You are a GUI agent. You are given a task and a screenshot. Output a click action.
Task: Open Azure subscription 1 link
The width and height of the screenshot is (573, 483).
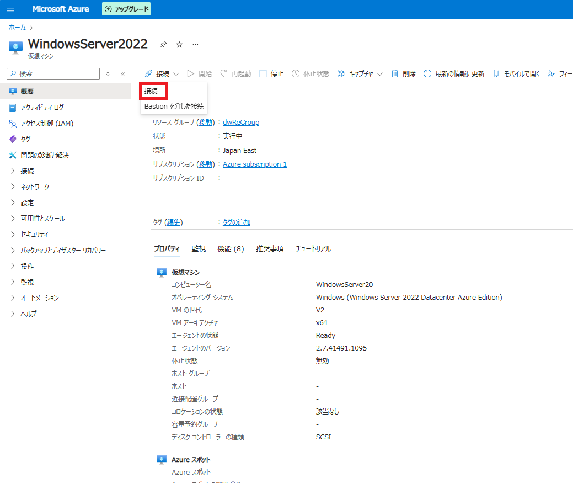[x=255, y=164]
